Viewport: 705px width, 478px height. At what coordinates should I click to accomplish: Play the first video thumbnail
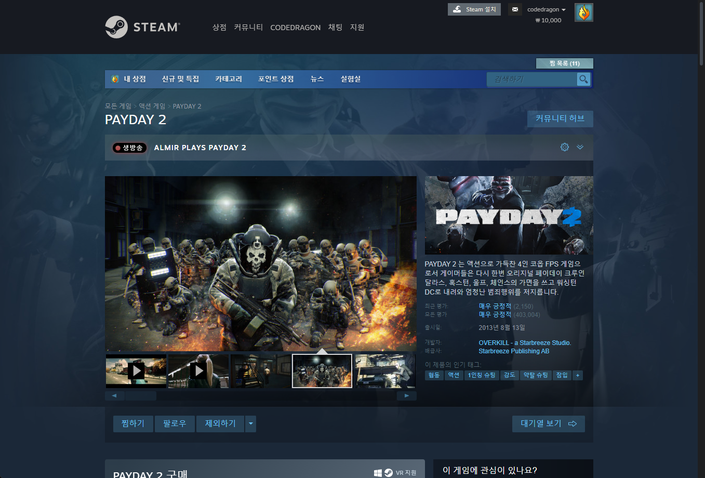[x=136, y=371]
